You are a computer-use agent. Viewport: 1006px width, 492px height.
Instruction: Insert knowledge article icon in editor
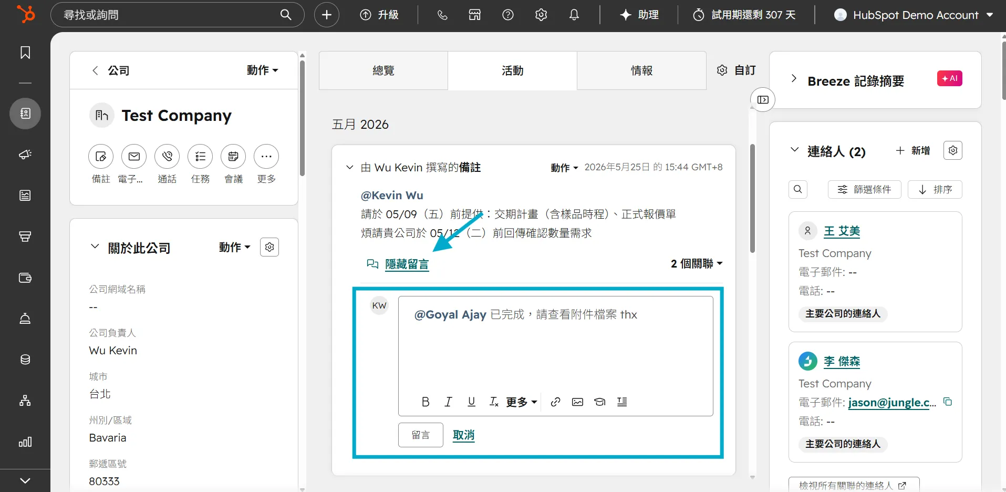pos(599,402)
